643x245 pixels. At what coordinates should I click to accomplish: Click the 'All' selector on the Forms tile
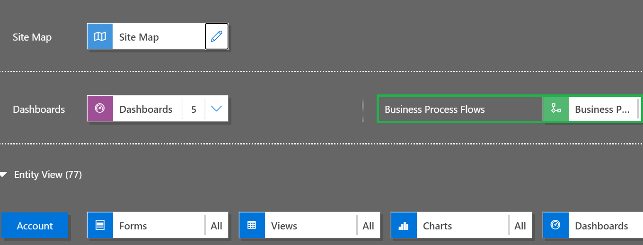[x=216, y=226]
